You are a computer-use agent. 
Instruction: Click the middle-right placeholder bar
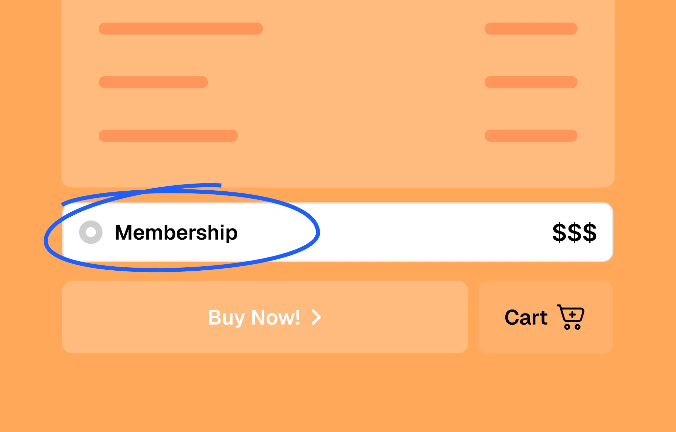pyautogui.click(x=531, y=82)
